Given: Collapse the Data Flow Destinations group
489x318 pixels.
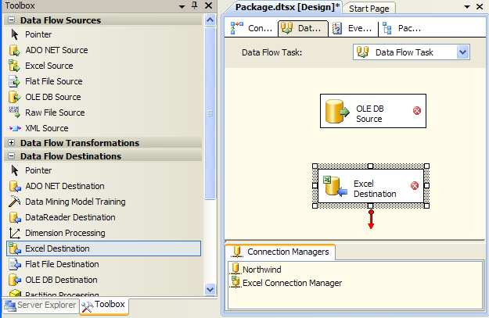Looking at the screenshot, I should coord(11,155).
